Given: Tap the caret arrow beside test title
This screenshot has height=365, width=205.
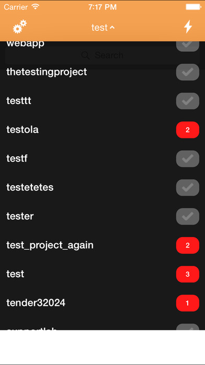Looking at the screenshot, I should click(x=112, y=27).
